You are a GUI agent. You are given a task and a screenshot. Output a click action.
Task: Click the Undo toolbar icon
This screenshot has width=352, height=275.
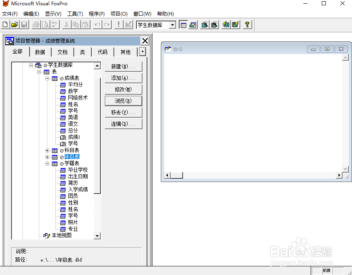pyautogui.click(x=97, y=25)
